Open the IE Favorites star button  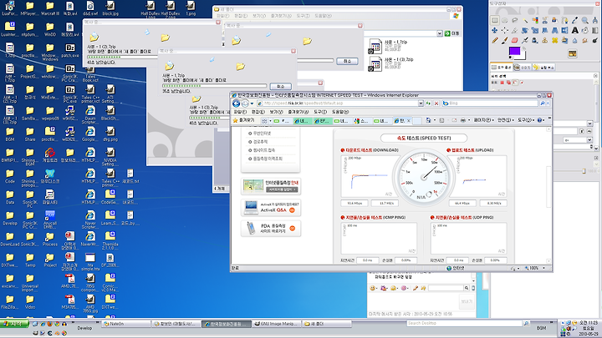pyautogui.click(x=243, y=120)
